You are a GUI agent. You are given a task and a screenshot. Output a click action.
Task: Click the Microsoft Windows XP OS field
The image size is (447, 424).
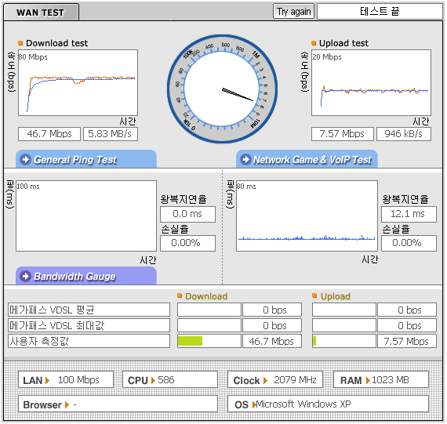(x=328, y=404)
